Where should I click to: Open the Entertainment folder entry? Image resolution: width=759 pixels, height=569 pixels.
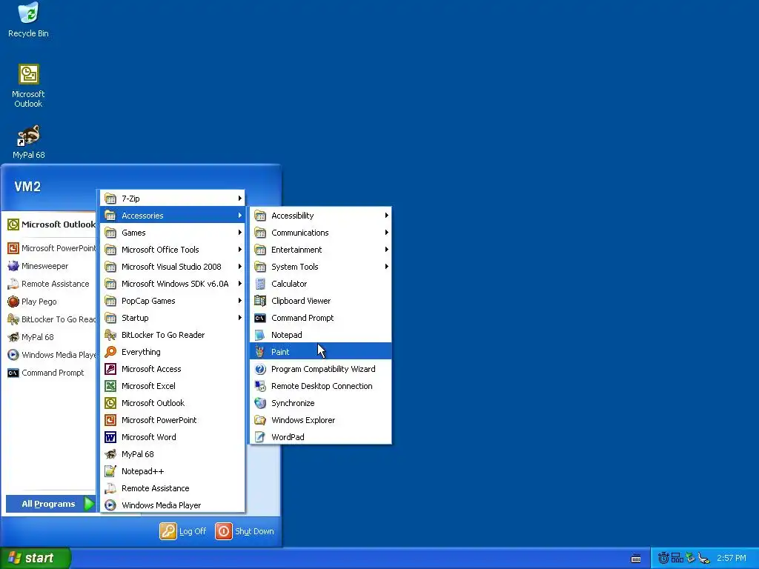(320, 250)
